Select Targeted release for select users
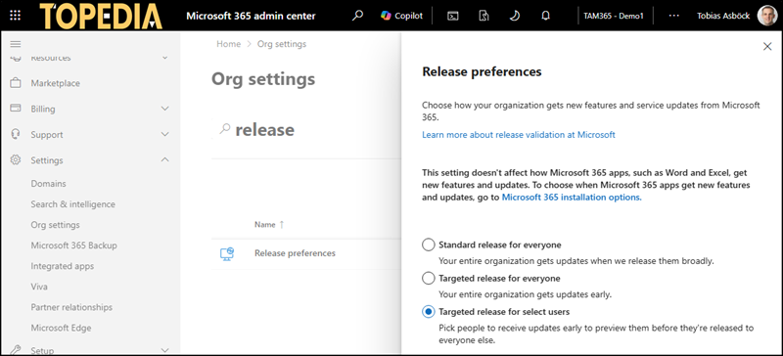This screenshot has height=356, width=783. pyautogui.click(x=429, y=312)
